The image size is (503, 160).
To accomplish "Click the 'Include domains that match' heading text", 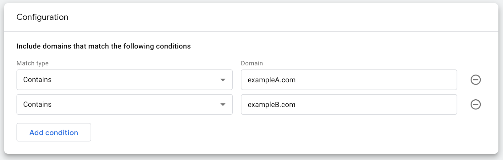I will pyautogui.click(x=103, y=46).
